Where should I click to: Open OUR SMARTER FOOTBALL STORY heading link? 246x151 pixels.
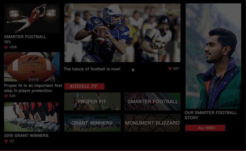pos(211,115)
